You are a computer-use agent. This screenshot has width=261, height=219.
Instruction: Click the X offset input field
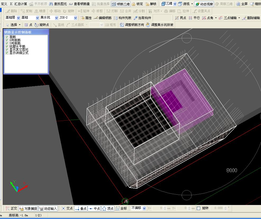coord(157,208)
